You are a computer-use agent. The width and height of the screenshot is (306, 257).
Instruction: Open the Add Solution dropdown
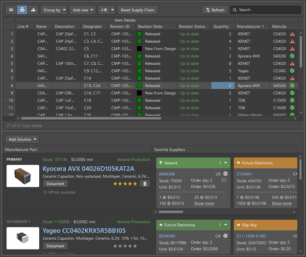pos(22,140)
